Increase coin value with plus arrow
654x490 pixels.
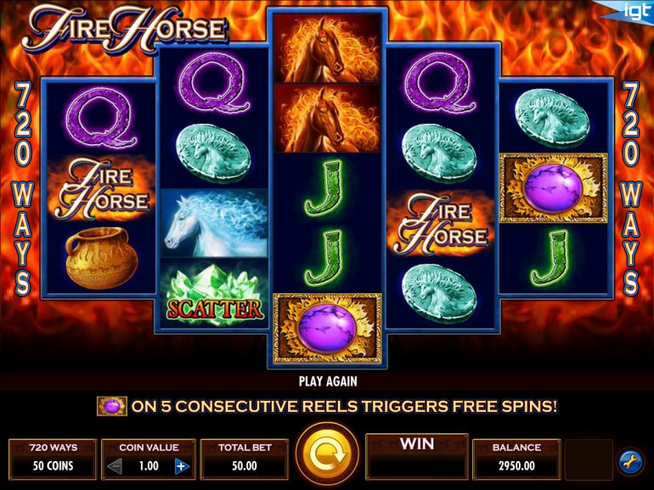182,466
